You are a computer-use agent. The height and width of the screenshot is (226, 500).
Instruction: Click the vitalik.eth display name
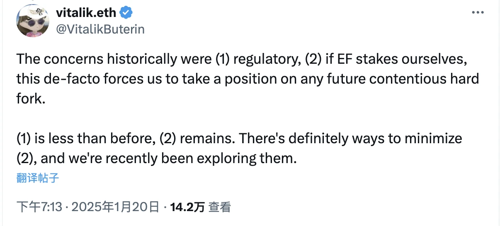[x=87, y=13]
